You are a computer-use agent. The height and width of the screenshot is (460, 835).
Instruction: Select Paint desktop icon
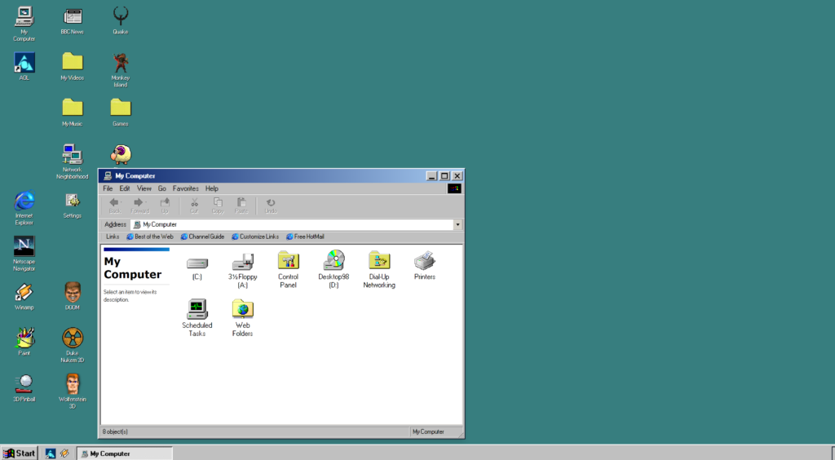pyautogui.click(x=24, y=342)
